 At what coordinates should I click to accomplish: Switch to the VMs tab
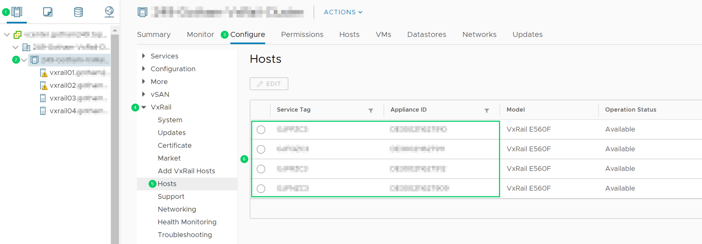tap(383, 34)
